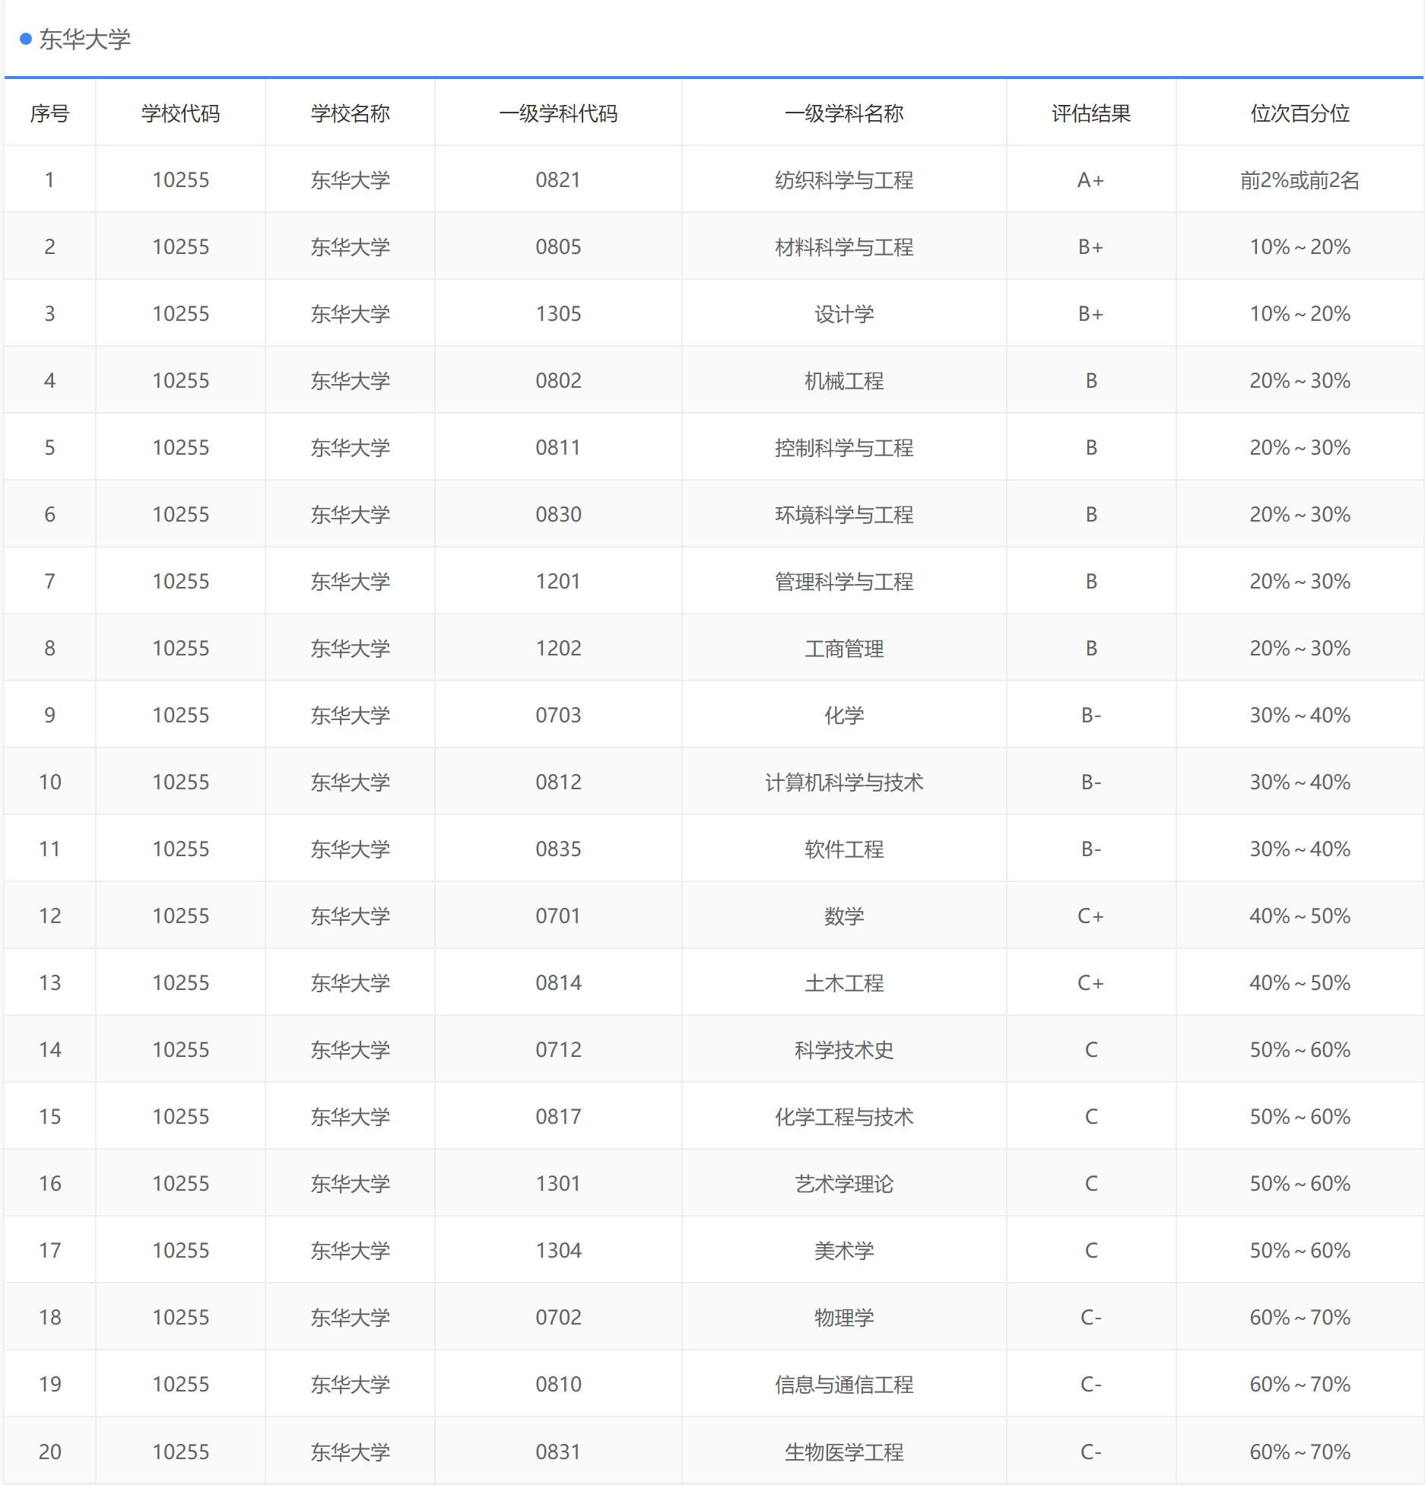Screen dimensions: 1425x1485
Task: Select the 科学技术史 subject cell
Action: click(844, 1050)
